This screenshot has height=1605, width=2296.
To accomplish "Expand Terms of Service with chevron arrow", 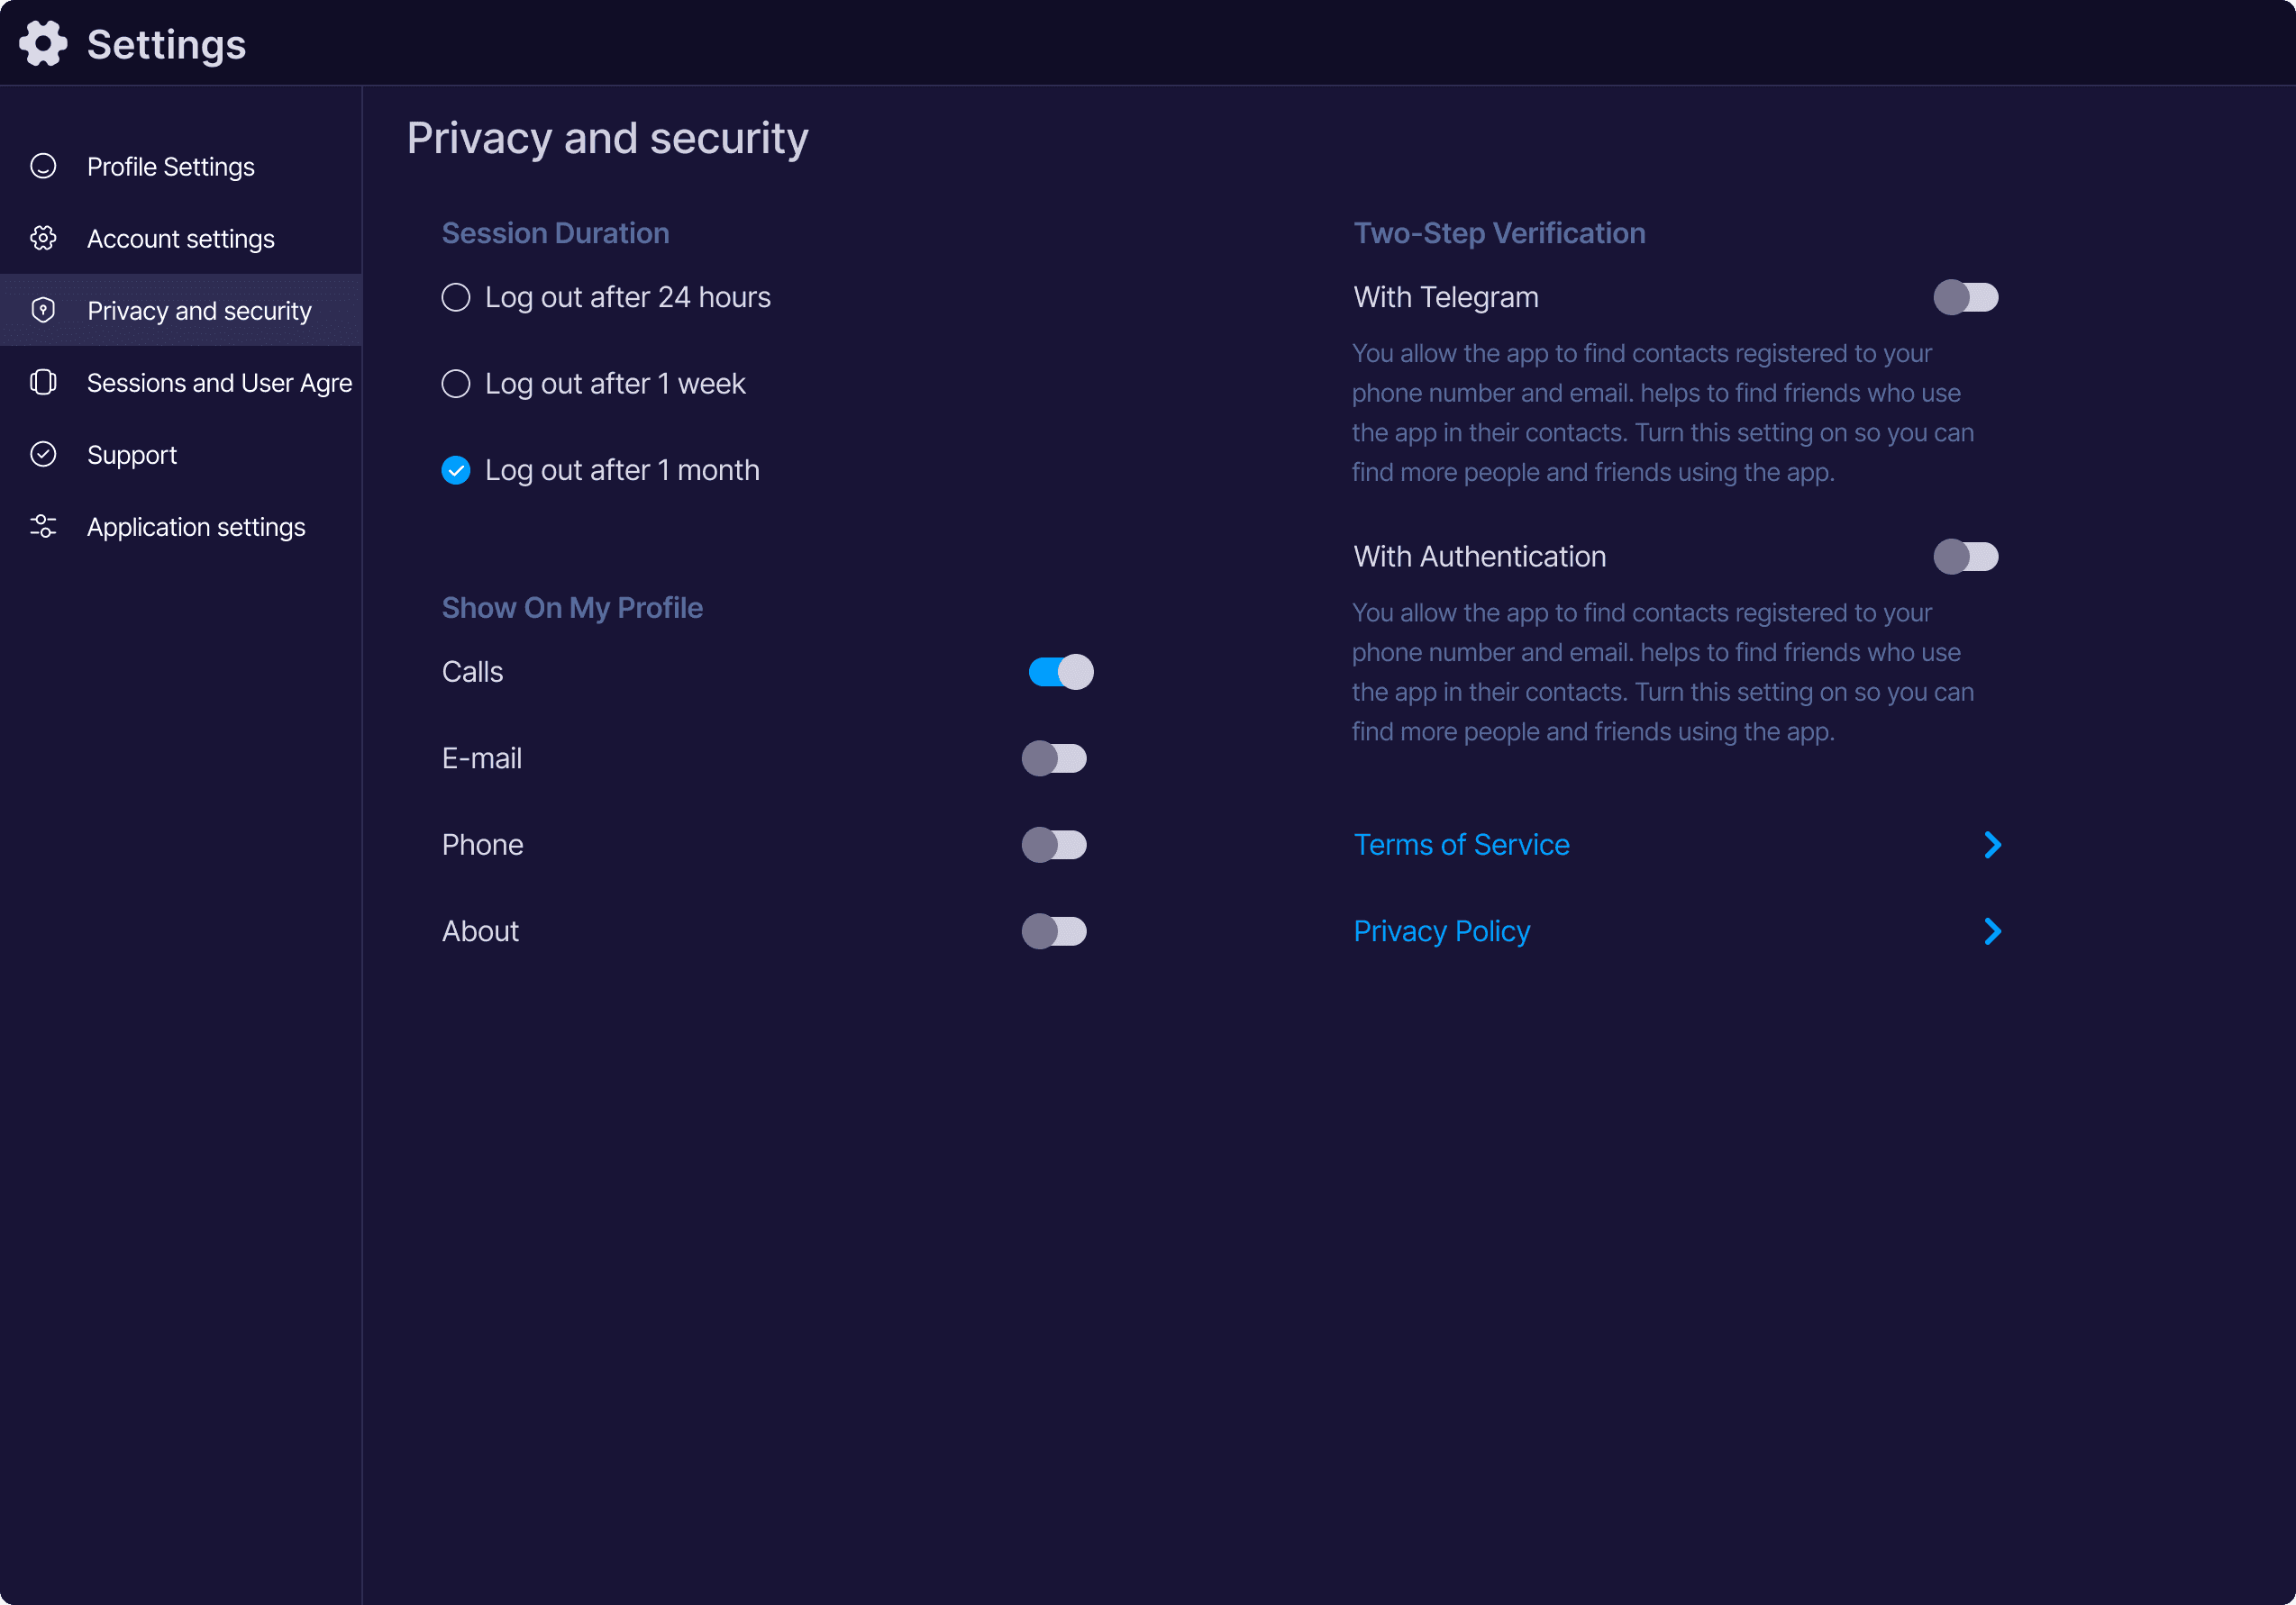I will pos(1991,845).
